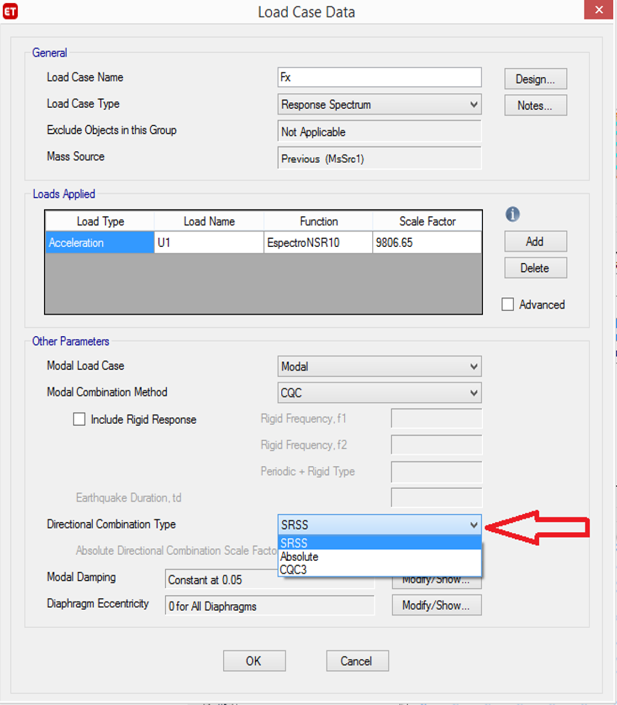Select SRSS from the dropdown list
This screenshot has width=617, height=705.
[379, 543]
